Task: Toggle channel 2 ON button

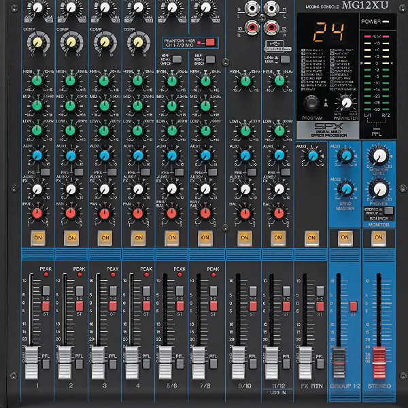Action: click(71, 238)
